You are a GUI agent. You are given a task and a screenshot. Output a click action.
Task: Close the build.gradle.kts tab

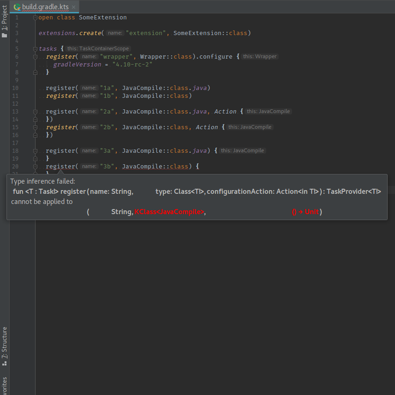click(x=73, y=7)
